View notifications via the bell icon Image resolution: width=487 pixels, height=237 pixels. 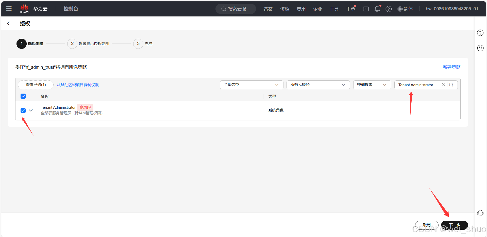point(377,9)
